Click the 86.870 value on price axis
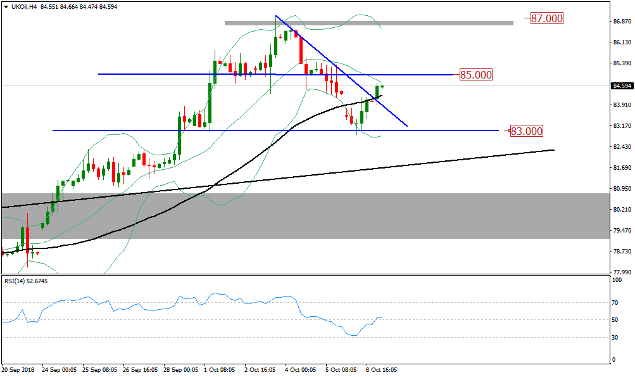Screen dimensions: 635x377 (x=619, y=22)
